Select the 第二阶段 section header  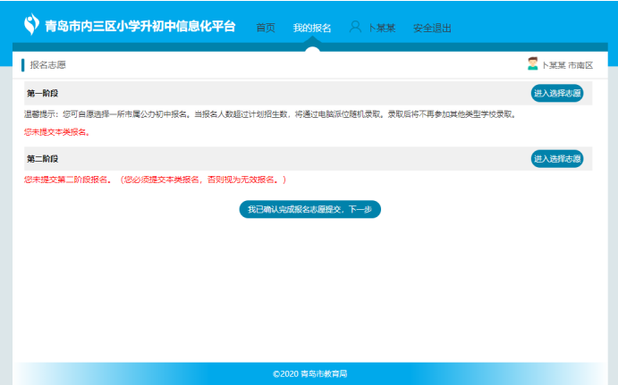(x=42, y=158)
